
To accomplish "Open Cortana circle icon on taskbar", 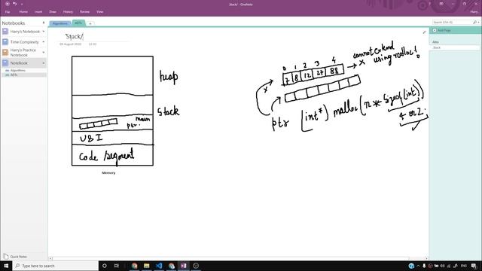I will tap(105, 266).
